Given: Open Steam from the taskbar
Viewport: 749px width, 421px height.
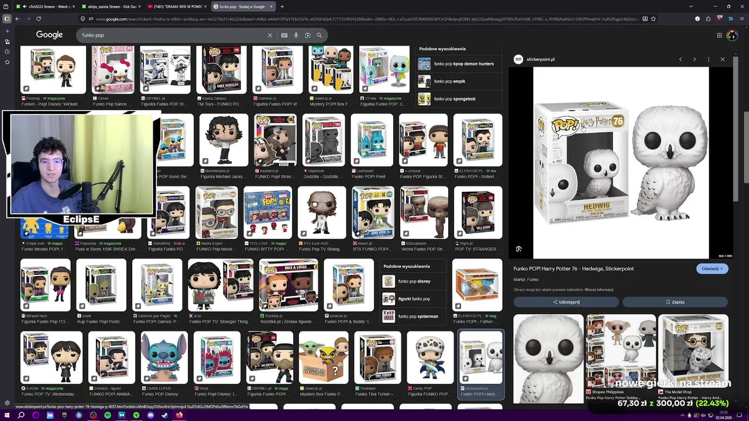Looking at the screenshot, I should 165,415.
